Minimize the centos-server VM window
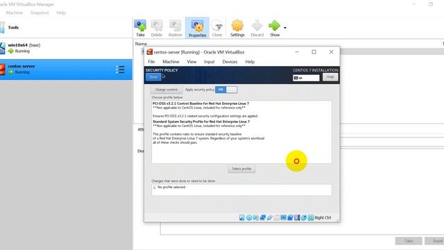 (x=297, y=52)
